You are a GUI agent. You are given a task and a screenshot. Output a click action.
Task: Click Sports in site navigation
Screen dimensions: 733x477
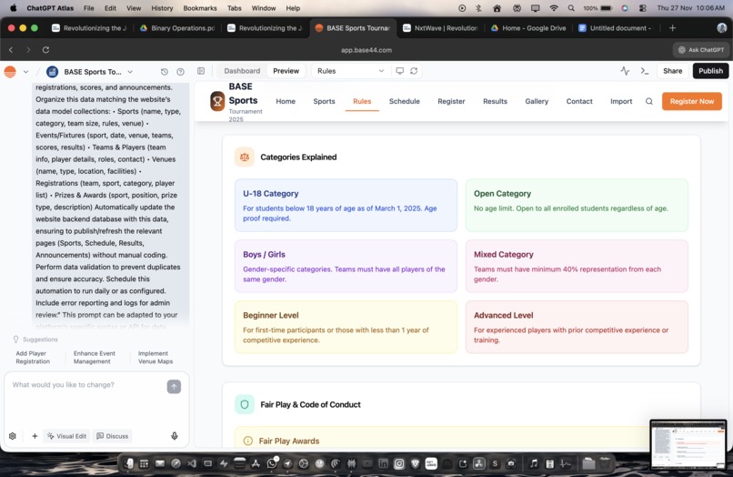click(x=324, y=101)
